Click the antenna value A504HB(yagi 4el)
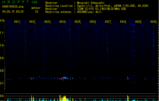 coord(89,12)
